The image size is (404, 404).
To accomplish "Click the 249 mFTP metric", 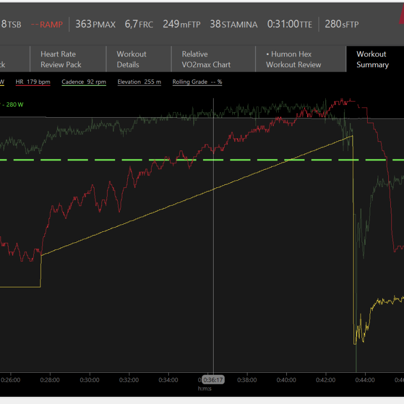I will click(x=182, y=24).
